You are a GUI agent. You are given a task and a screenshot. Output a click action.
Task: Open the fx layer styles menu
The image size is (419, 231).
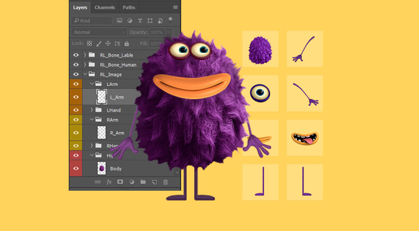tap(109, 182)
